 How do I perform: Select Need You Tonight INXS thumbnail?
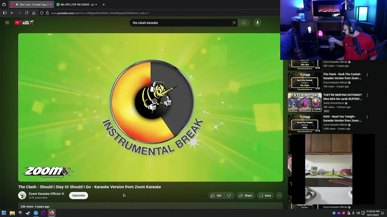click(x=304, y=124)
